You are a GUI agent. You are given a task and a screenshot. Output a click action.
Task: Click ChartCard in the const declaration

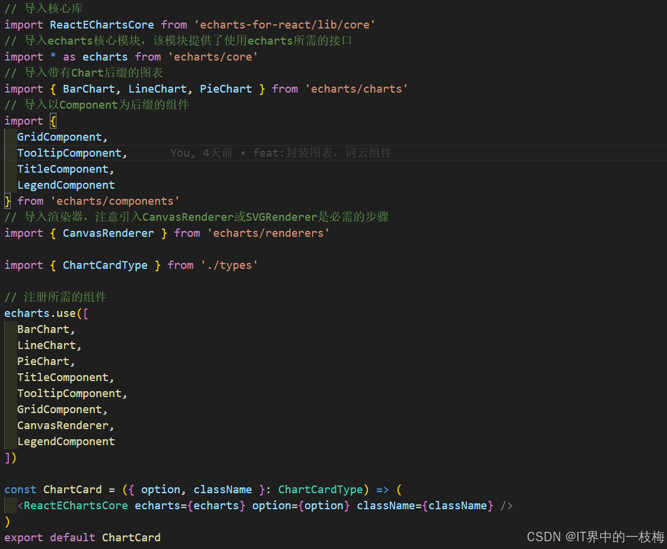73,490
